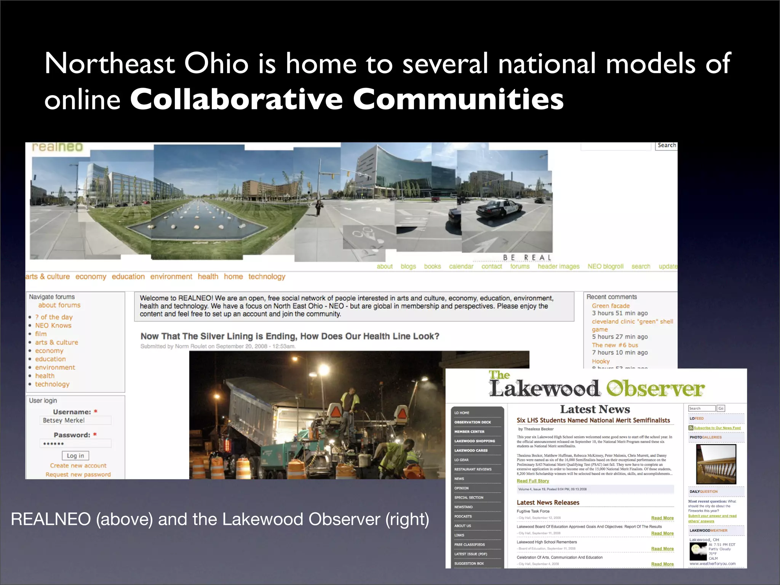Select the economy category tab
Viewport: 780px width, 585px height.
click(x=91, y=277)
